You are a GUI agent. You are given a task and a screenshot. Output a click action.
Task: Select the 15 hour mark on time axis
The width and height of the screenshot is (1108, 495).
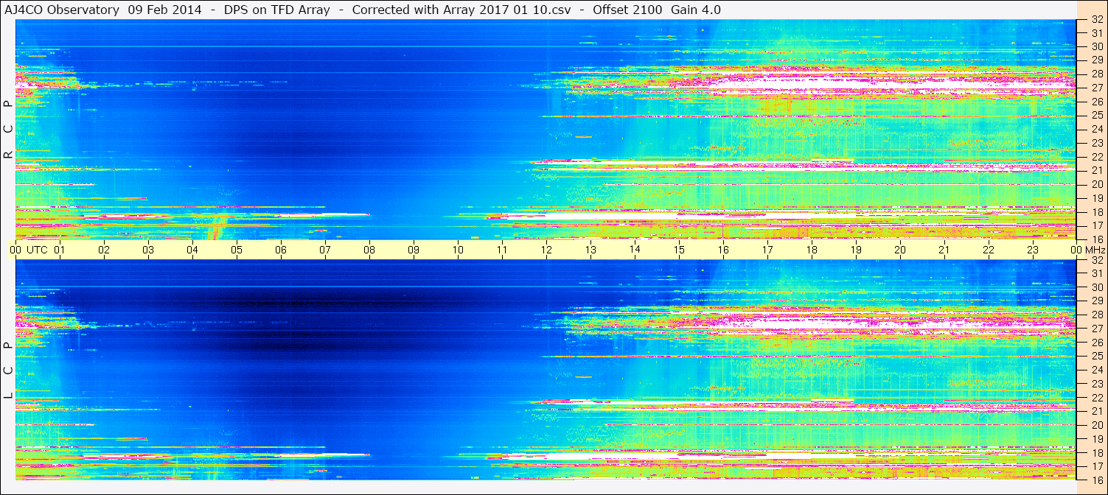tap(679, 250)
